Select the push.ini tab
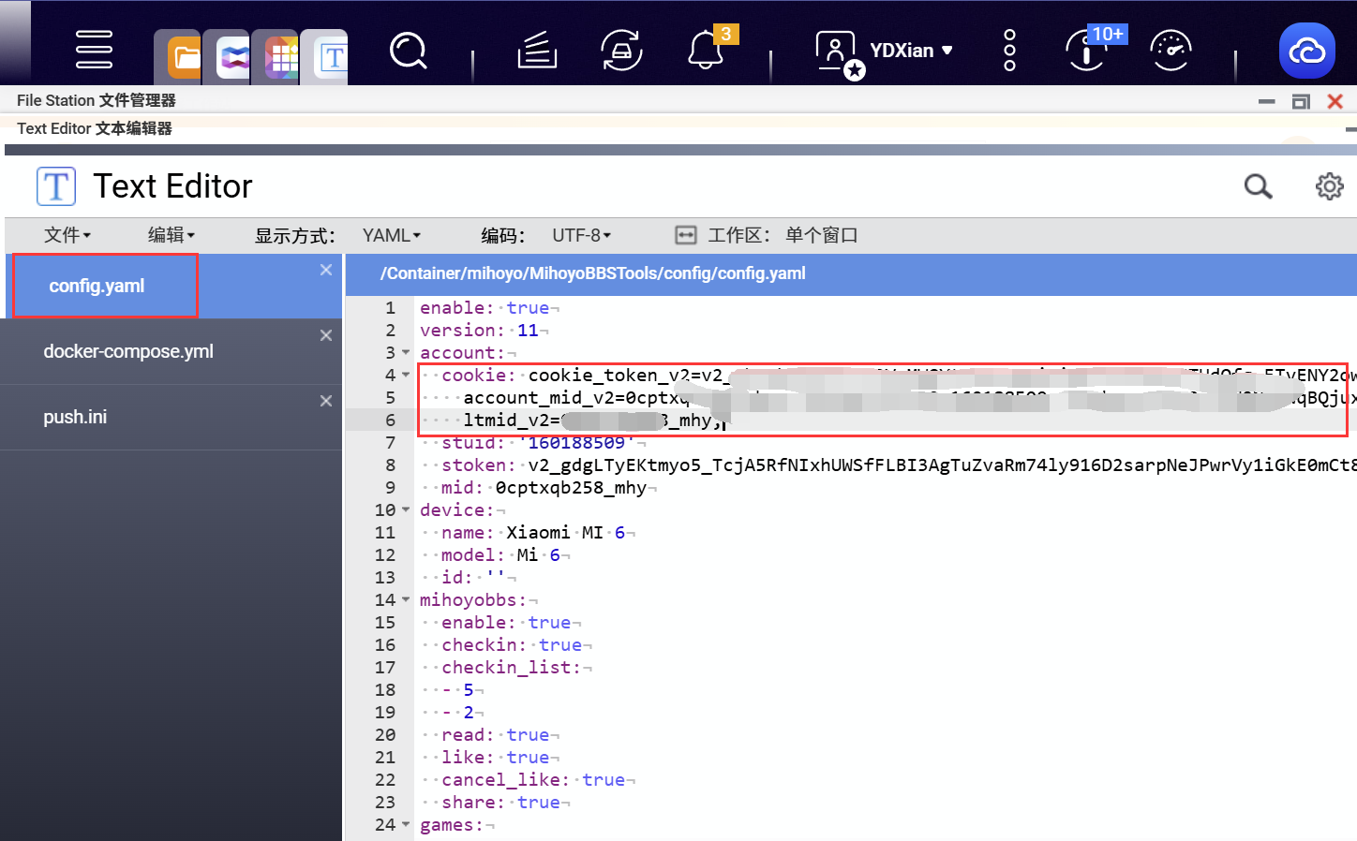 [75, 417]
